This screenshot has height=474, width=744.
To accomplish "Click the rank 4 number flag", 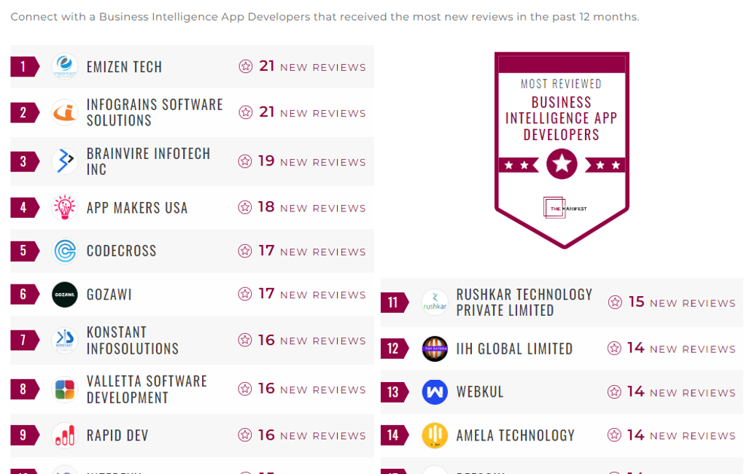I will [x=24, y=208].
